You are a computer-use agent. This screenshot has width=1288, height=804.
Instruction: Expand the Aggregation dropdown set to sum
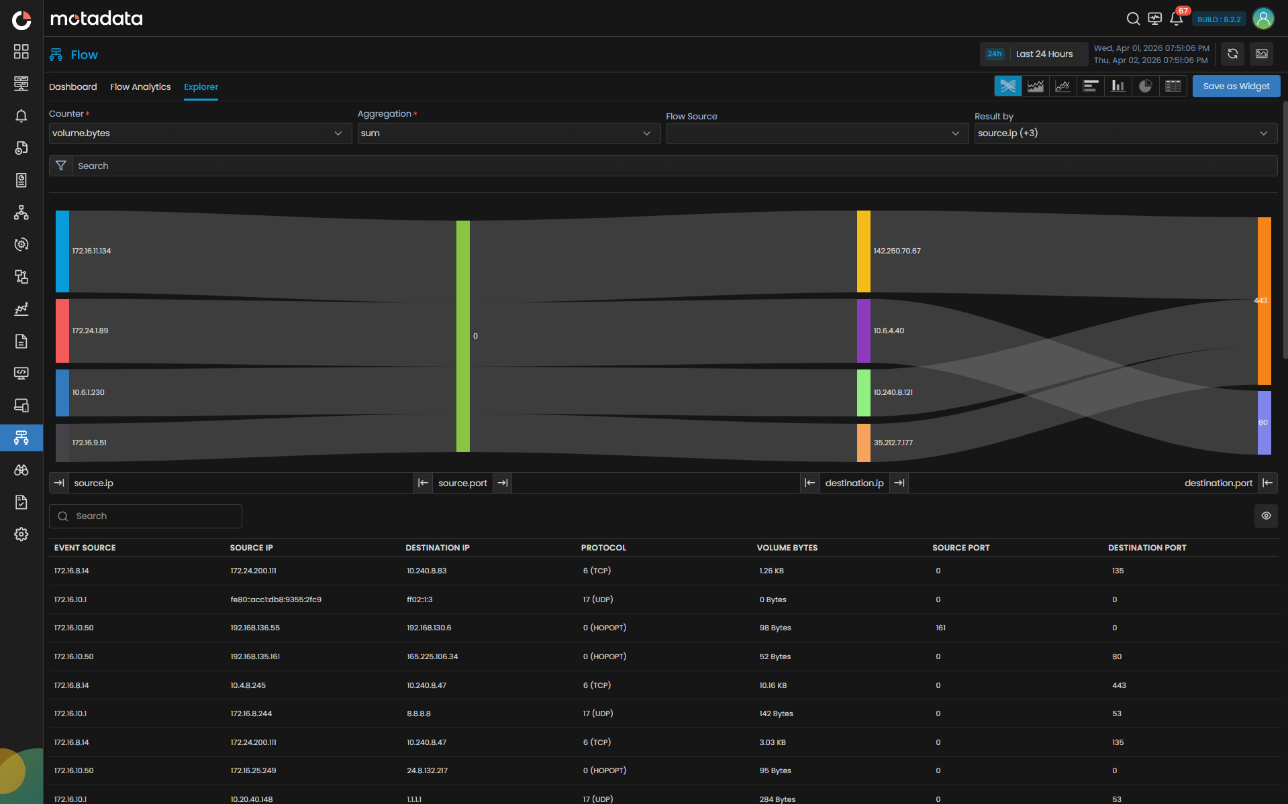(x=509, y=133)
